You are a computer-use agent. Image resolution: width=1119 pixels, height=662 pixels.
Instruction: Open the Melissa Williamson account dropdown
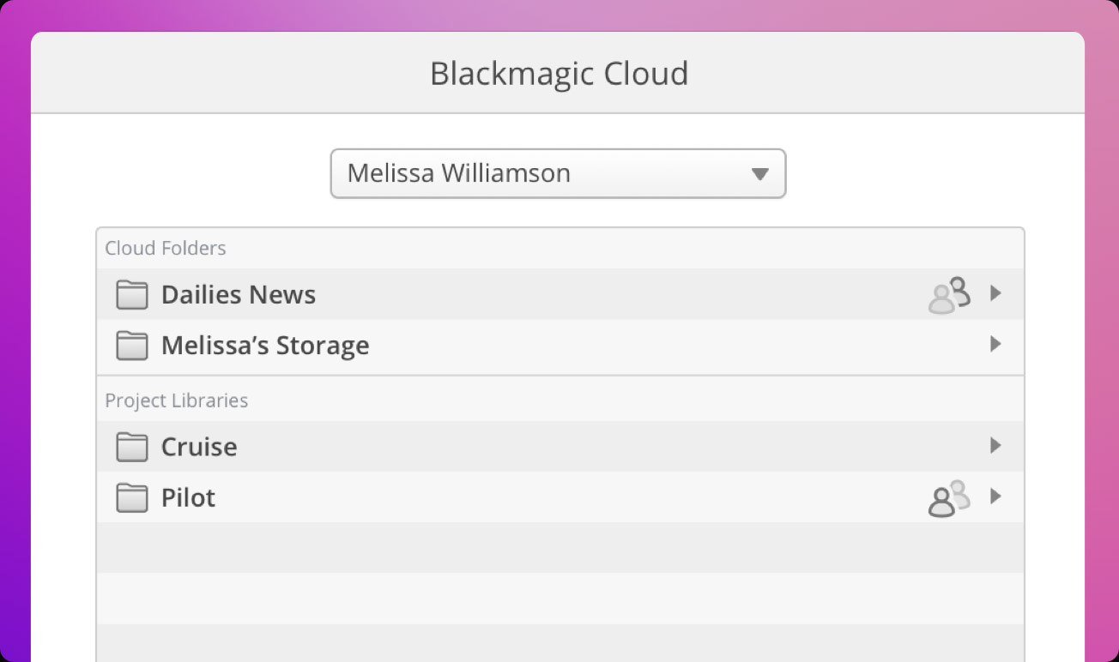tap(558, 173)
